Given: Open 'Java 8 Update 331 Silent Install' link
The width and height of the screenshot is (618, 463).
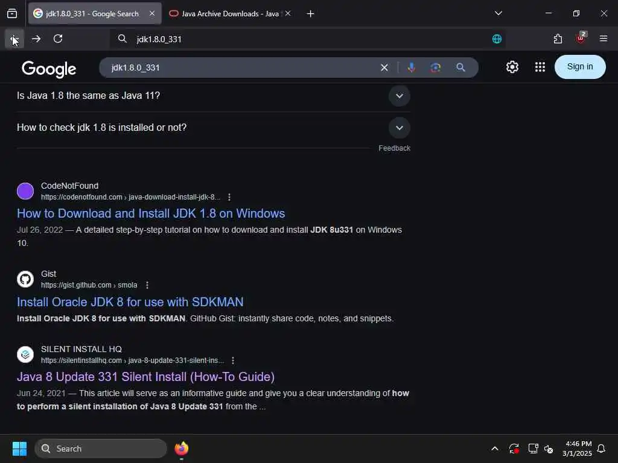Looking at the screenshot, I should [x=145, y=377].
